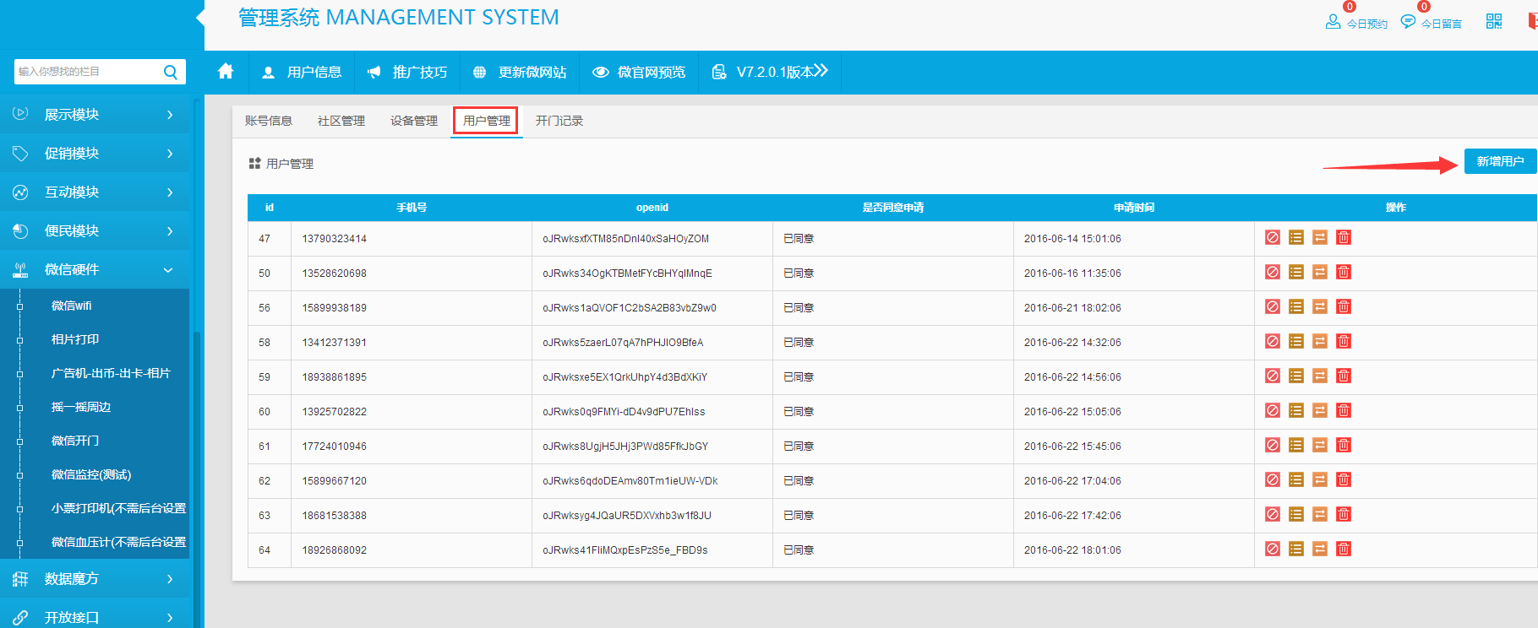Screen dimensions: 1538x628
Task: Open 小票打印机 submenu item
Action: coord(118,508)
